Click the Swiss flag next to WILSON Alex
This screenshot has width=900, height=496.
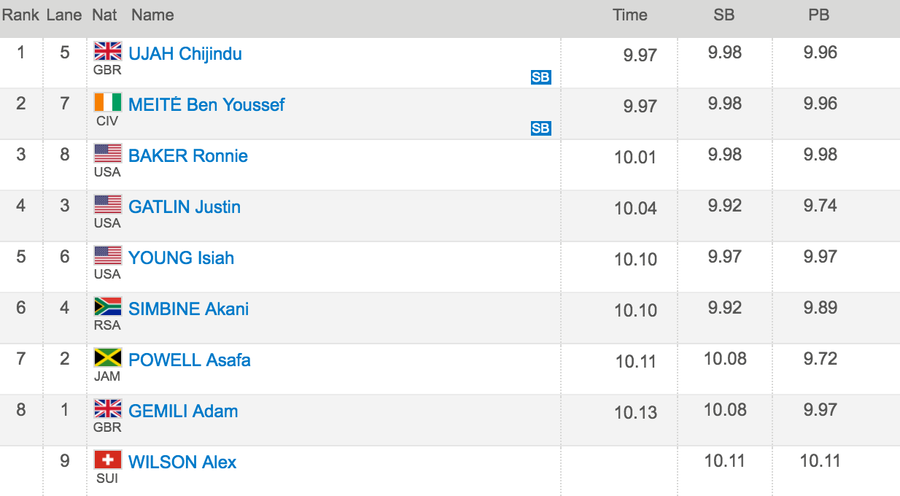108,460
